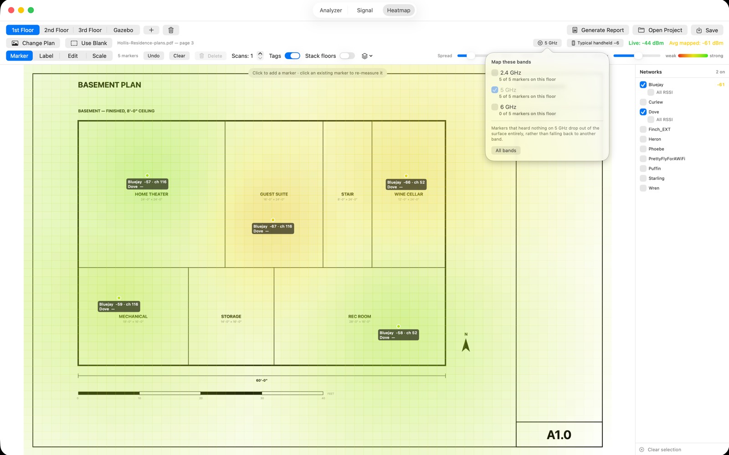The width and height of the screenshot is (729, 455).
Task: Open the Gazebo floor tab
Action: point(123,30)
